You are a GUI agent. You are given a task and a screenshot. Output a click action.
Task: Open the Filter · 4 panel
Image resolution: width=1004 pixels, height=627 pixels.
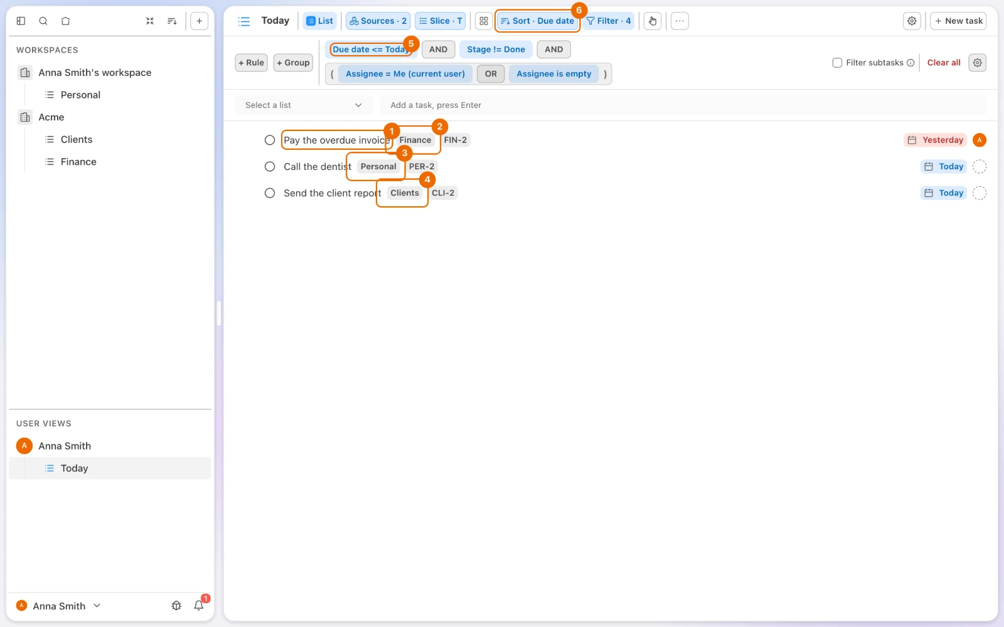pos(608,21)
